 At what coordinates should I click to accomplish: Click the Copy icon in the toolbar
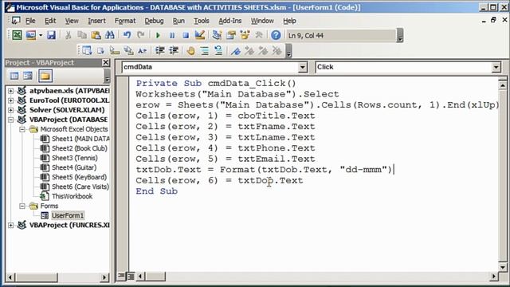pos(82,35)
